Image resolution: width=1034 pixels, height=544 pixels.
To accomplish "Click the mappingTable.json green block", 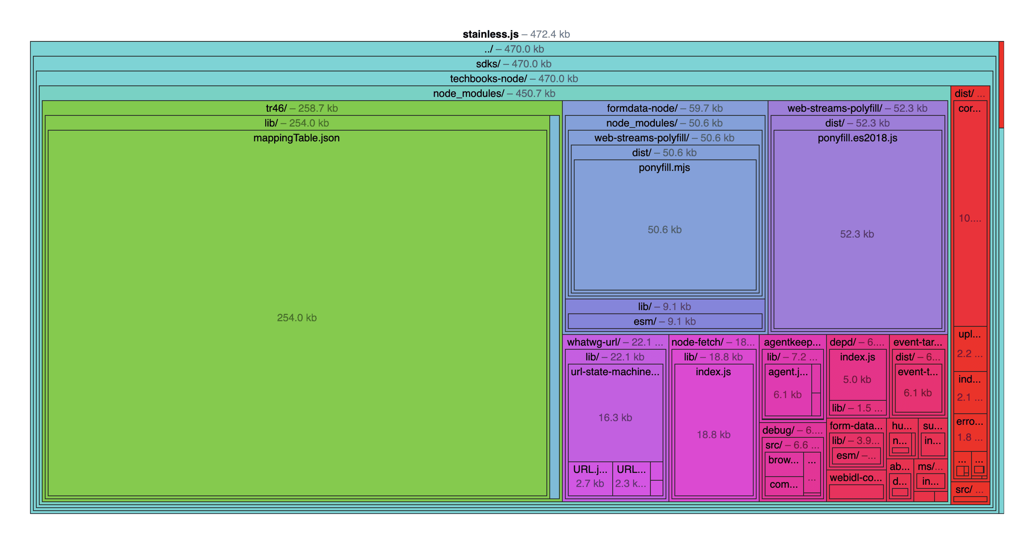I will (x=297, y=313).
